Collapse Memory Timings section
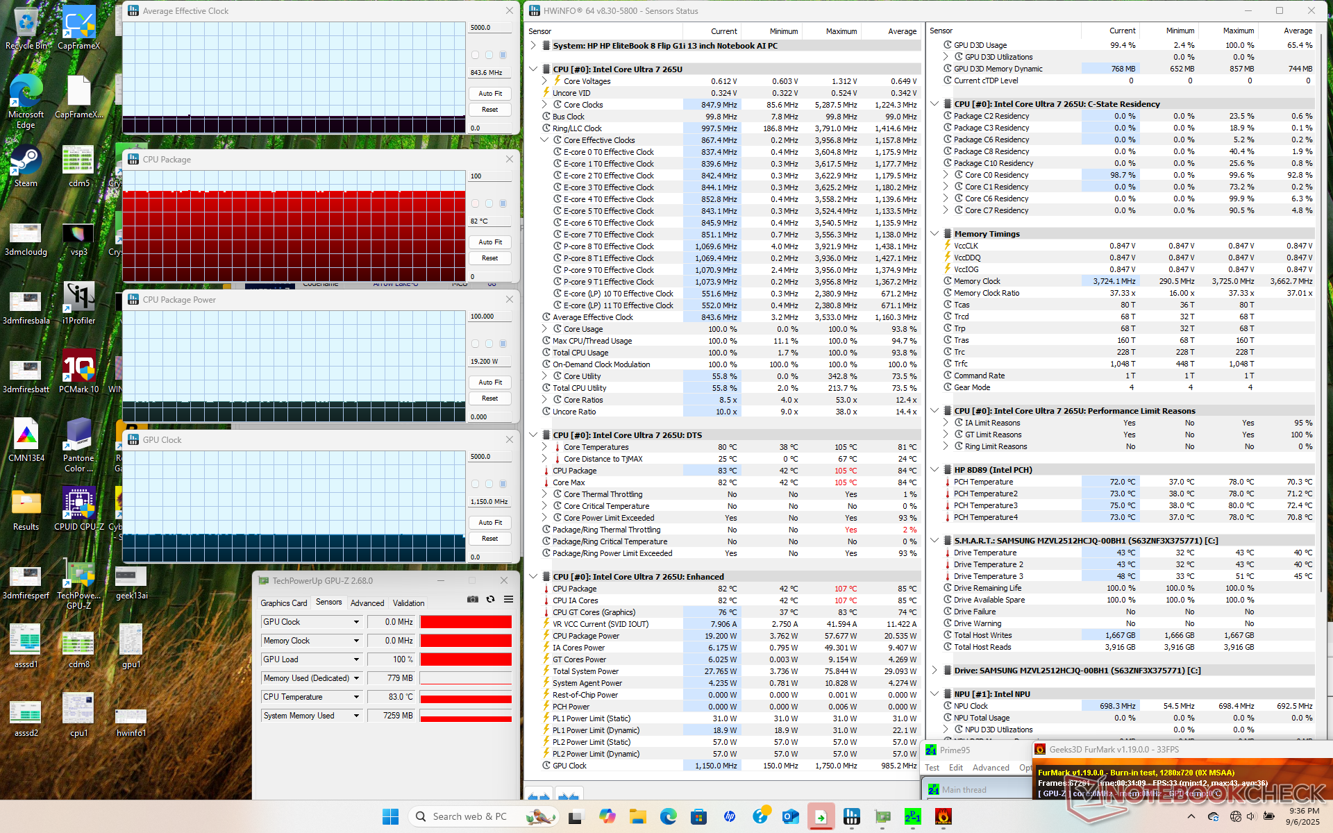 [934, 234]
